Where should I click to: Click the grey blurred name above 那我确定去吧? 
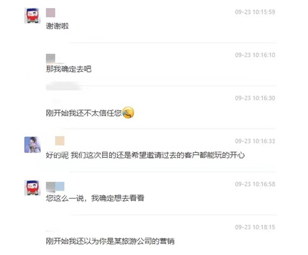tap(51, 58)
